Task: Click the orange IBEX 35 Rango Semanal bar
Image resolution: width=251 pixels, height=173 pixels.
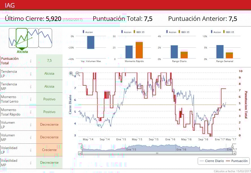Action: [x=230, y=55]
